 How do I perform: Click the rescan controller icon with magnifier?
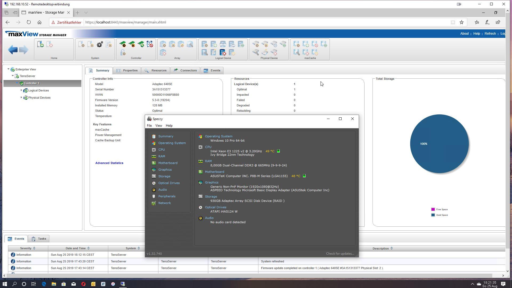click(x=141, y=44)
